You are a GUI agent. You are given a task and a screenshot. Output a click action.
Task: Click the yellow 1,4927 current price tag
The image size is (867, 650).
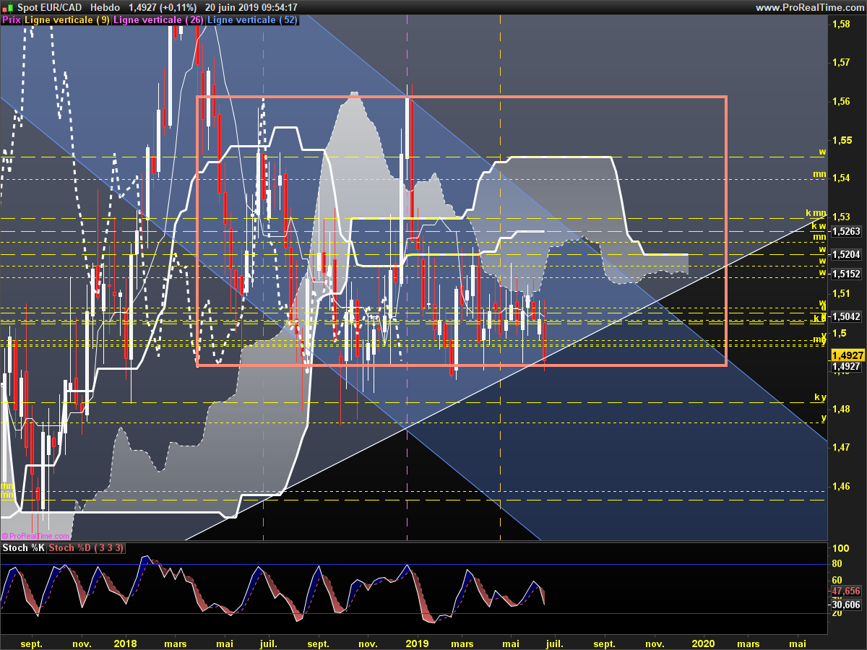click(x=848, y=356)
